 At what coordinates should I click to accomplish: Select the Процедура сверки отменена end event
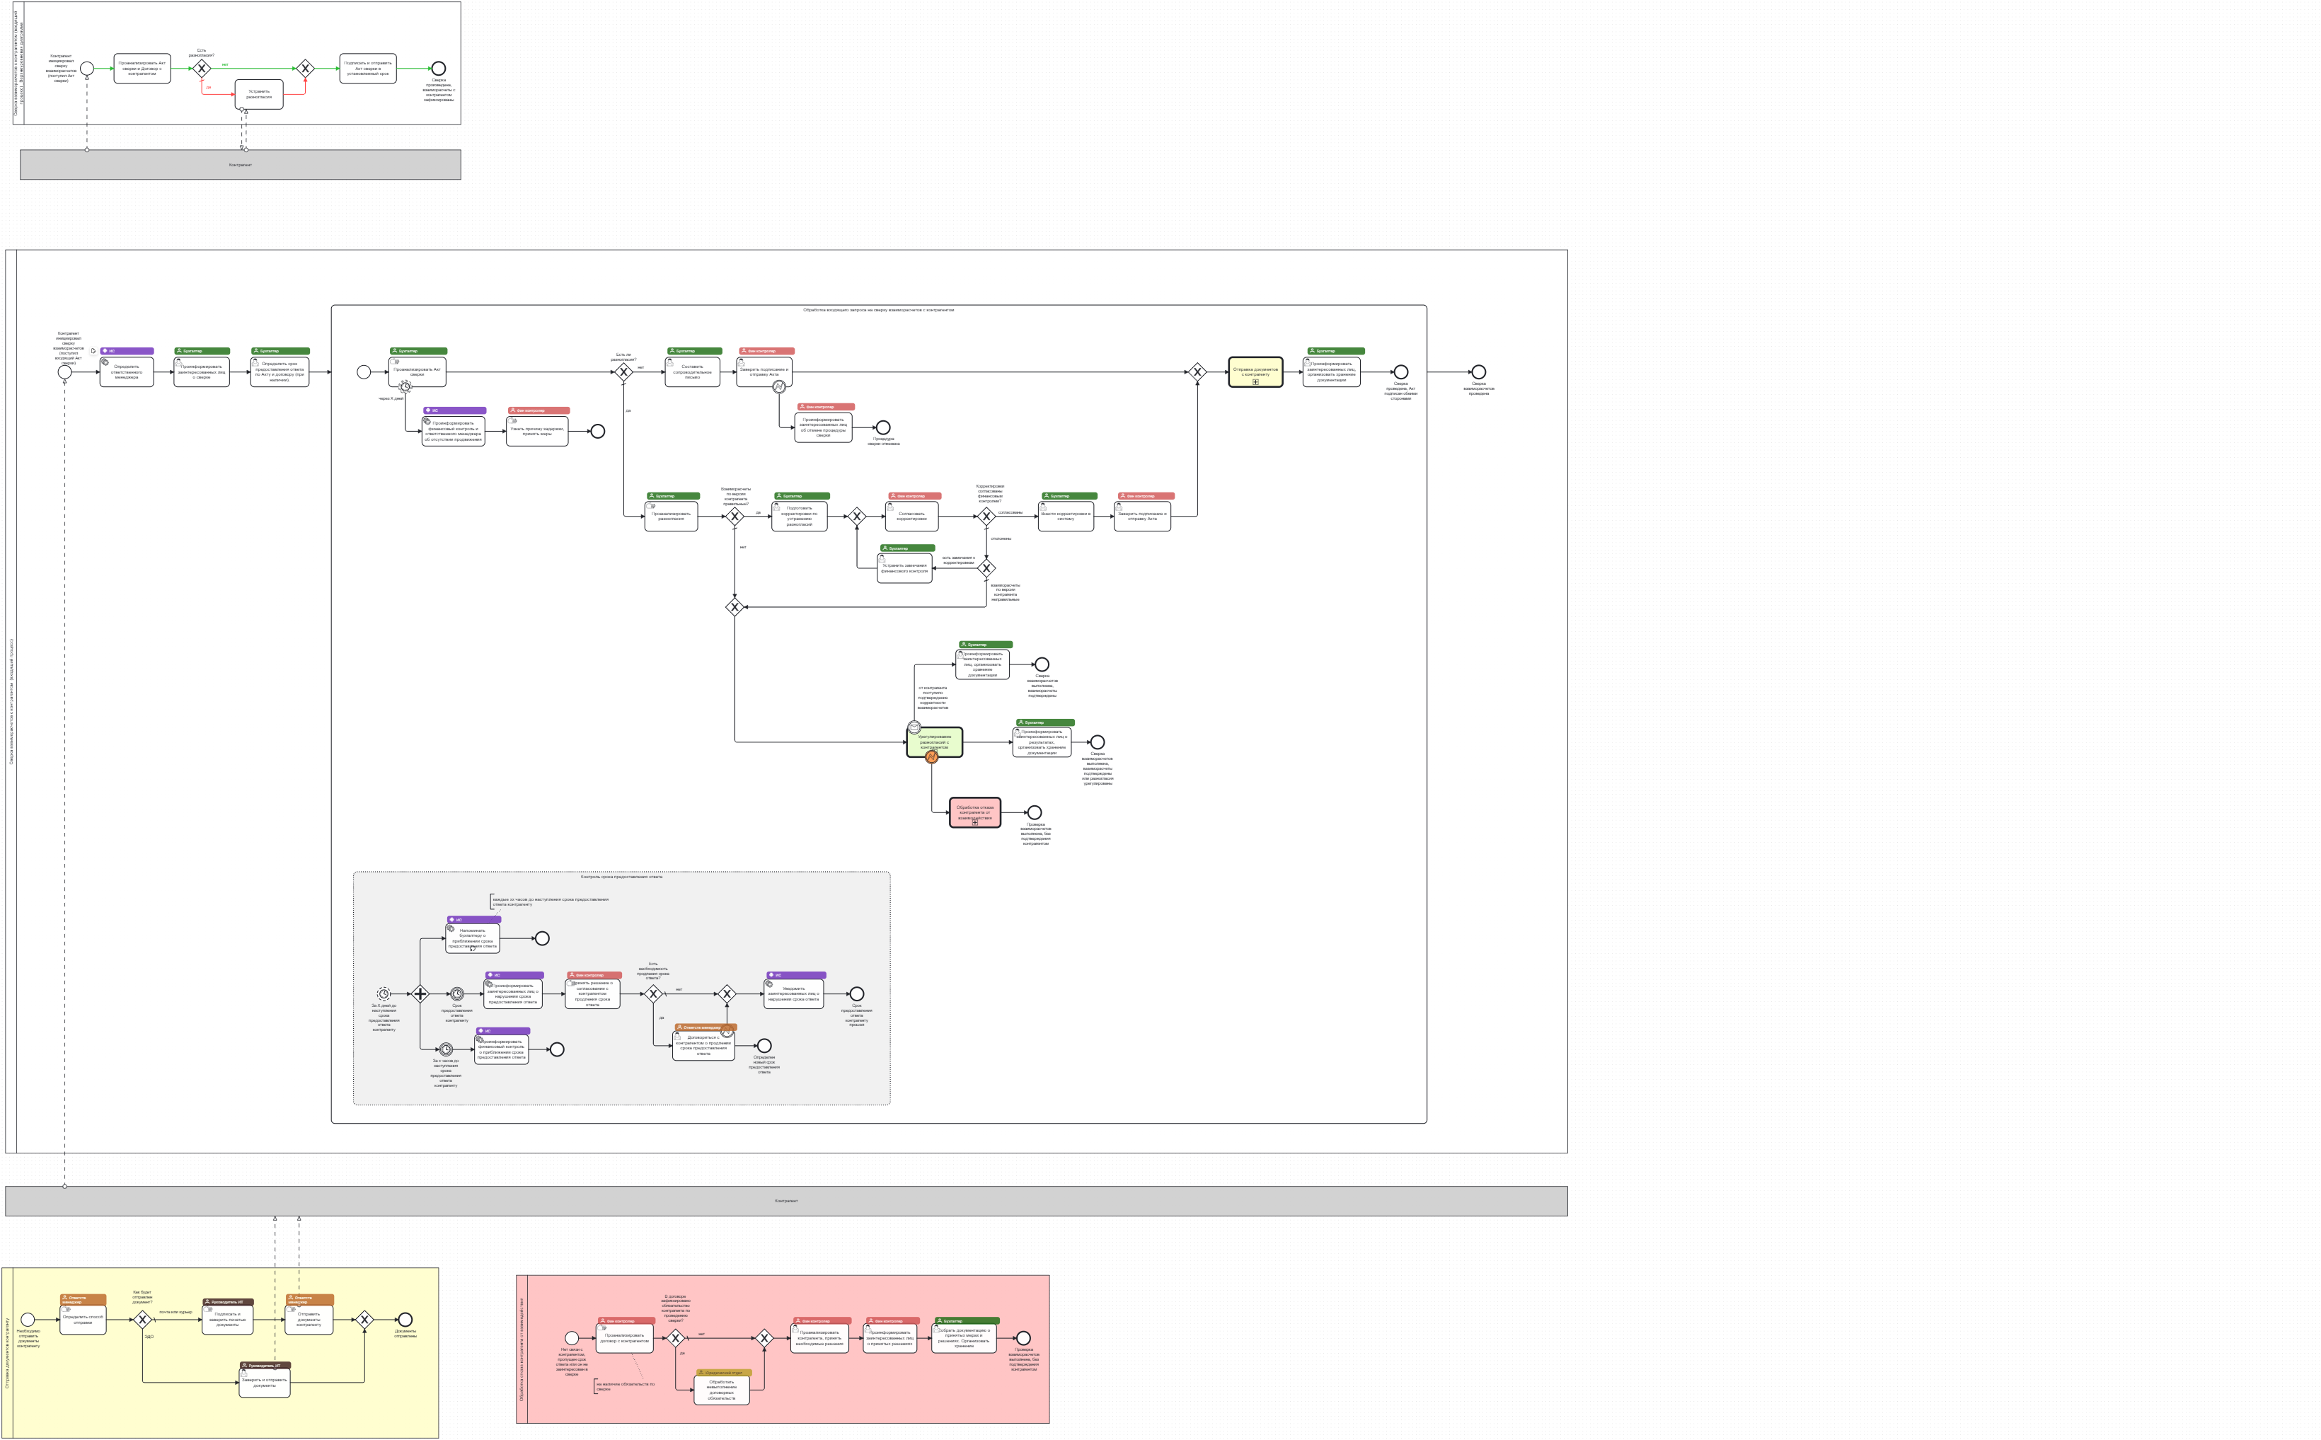coord(883,427)
